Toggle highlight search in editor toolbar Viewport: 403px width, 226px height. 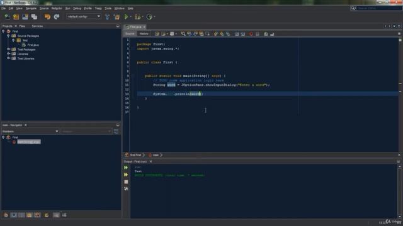point(201,34)
